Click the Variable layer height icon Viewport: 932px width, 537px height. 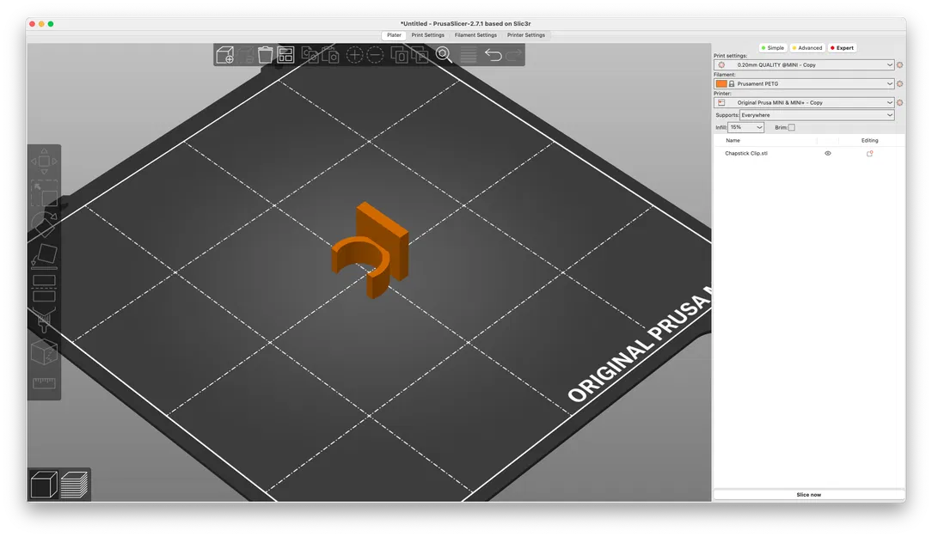[469, 55]
